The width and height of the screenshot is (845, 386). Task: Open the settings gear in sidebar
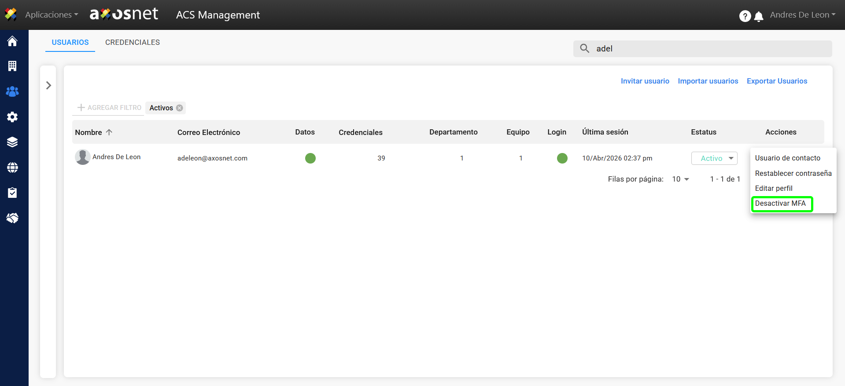[12, 117]
